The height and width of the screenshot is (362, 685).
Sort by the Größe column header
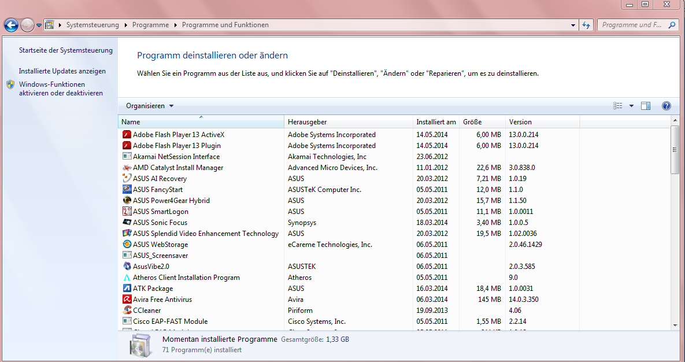tap(482, 122)
